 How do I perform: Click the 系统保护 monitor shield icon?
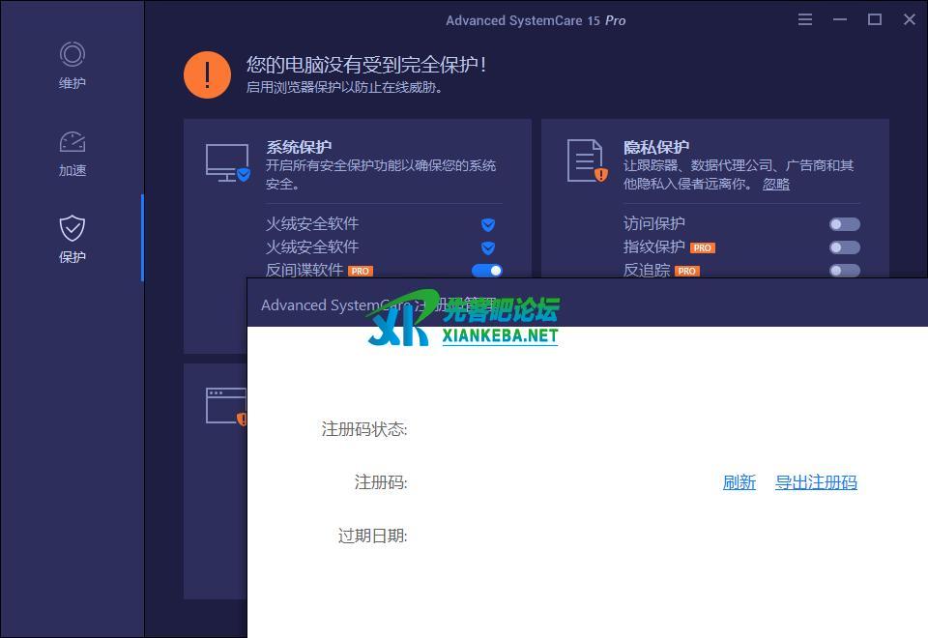click(227, 162)
